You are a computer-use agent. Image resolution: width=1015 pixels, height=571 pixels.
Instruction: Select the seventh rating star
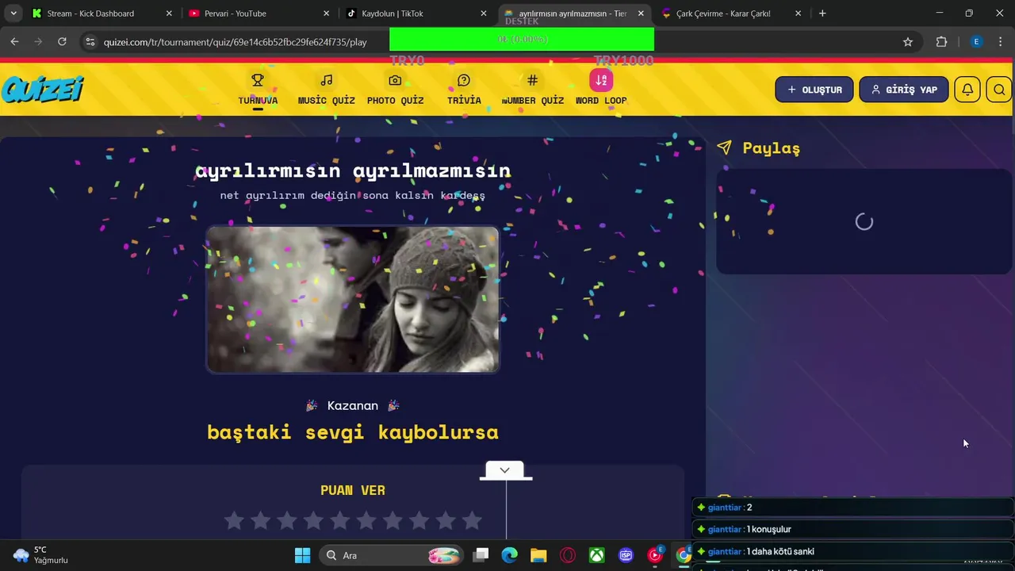click(x=393, y=520)
